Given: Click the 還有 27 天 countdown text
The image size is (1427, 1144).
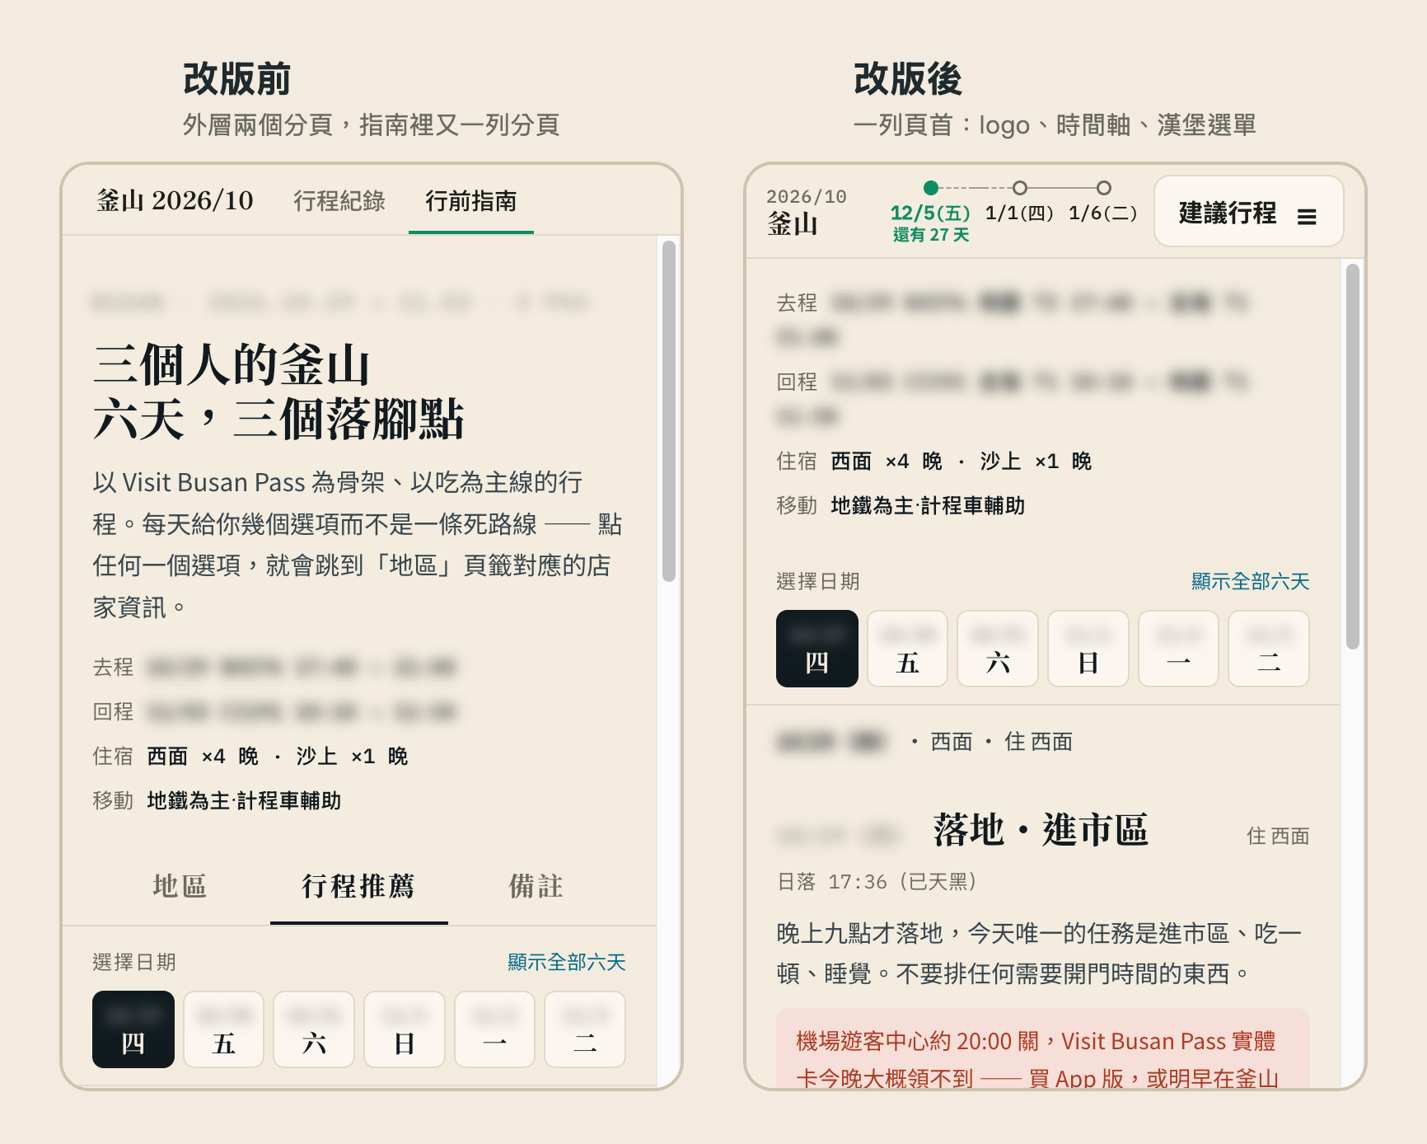Looking at the screenshot, I should pos(931,235).
